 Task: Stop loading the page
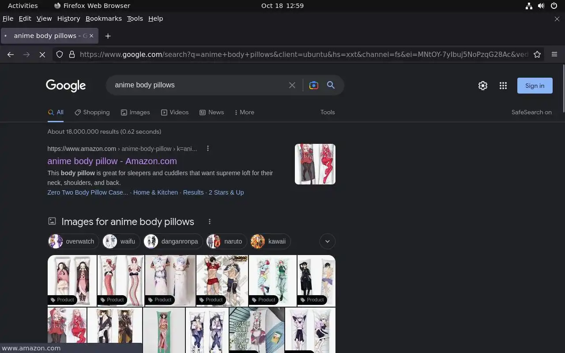point(42,54)
